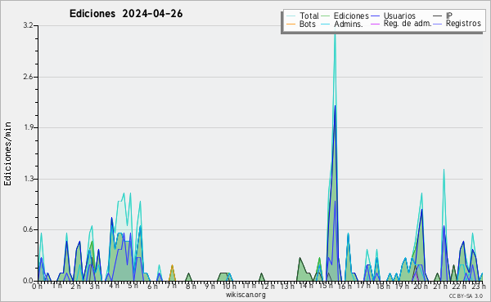Screen dimensions: 491x302
Task: Click the "Usuarios" legend label
Action: [x=399, y=16]
